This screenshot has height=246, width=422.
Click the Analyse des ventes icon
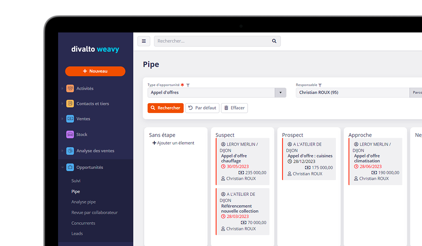(70, 151)
